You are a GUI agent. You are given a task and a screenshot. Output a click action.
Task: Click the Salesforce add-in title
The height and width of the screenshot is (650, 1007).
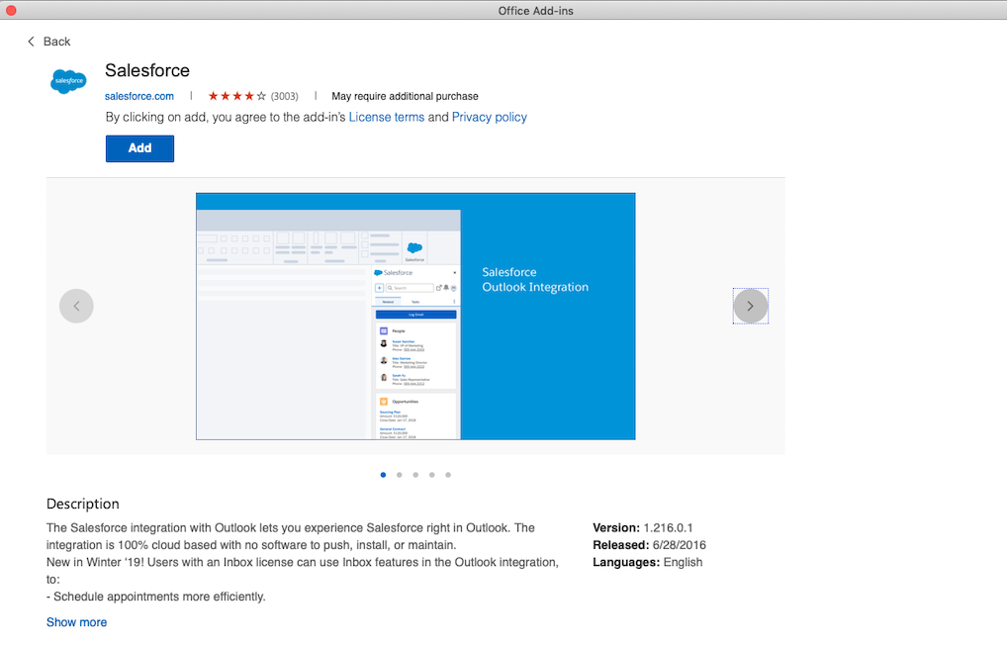click(x=147, y=70)
